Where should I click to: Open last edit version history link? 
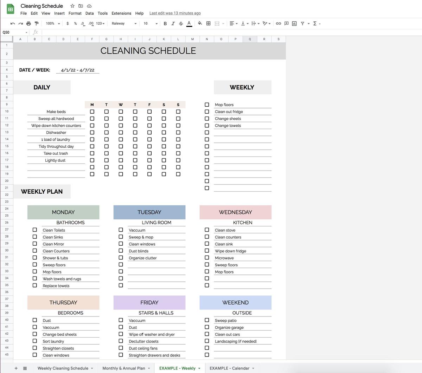175,13
